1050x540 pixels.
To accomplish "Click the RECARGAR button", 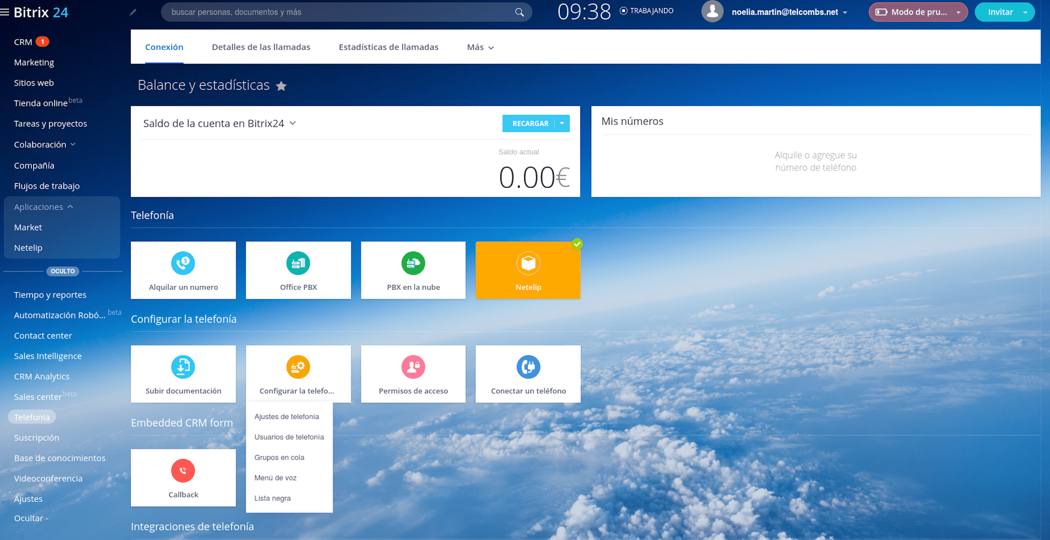I will point(530,124).
